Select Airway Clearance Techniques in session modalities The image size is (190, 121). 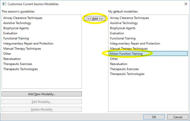(x=23, y=18)
